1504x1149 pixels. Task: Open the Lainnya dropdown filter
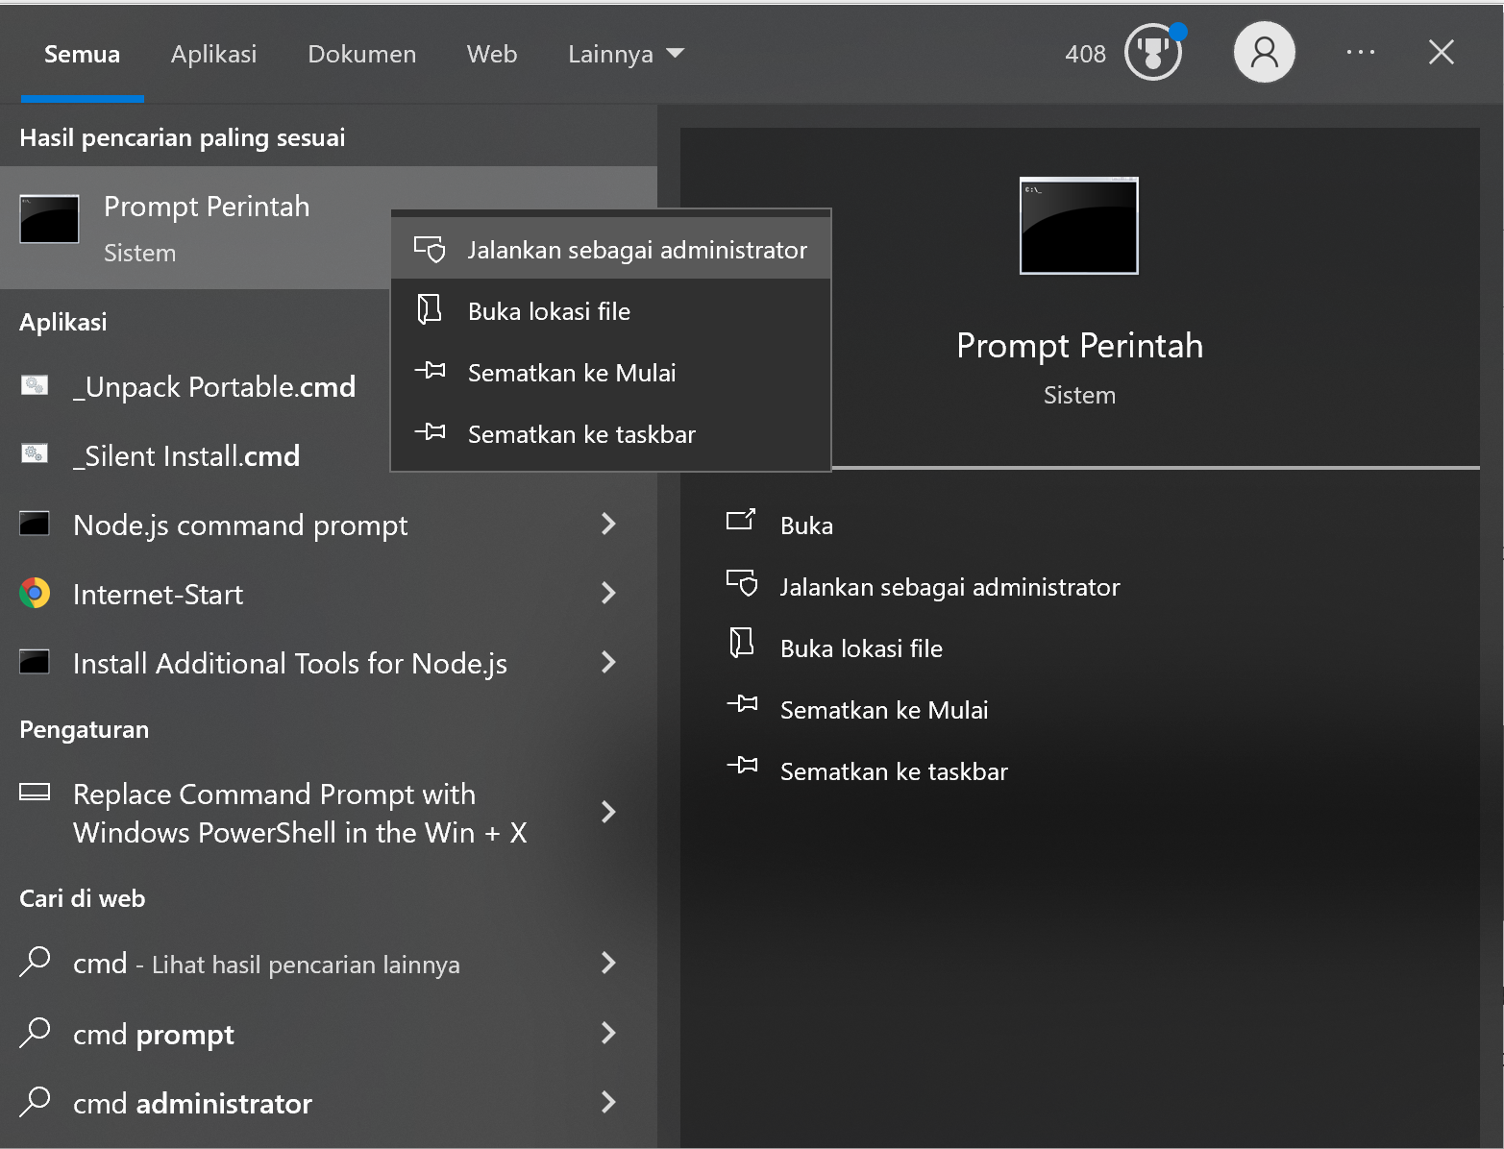626,54
